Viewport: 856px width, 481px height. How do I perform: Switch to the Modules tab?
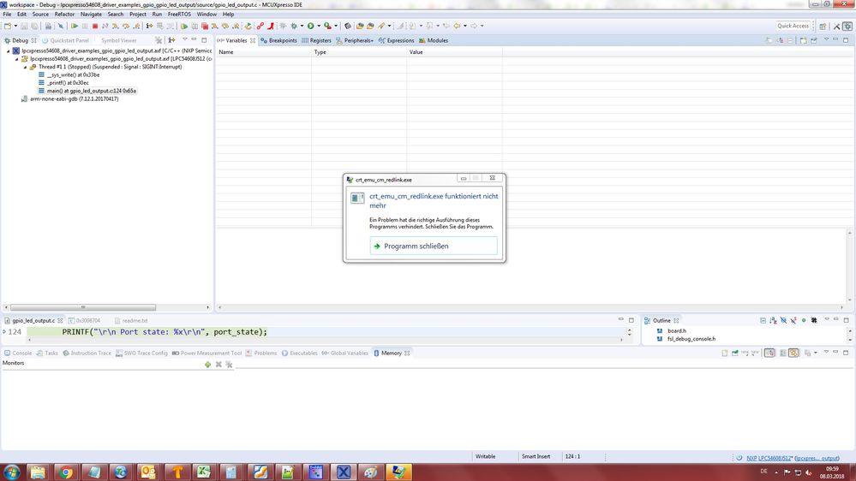[x=434, y=40]
